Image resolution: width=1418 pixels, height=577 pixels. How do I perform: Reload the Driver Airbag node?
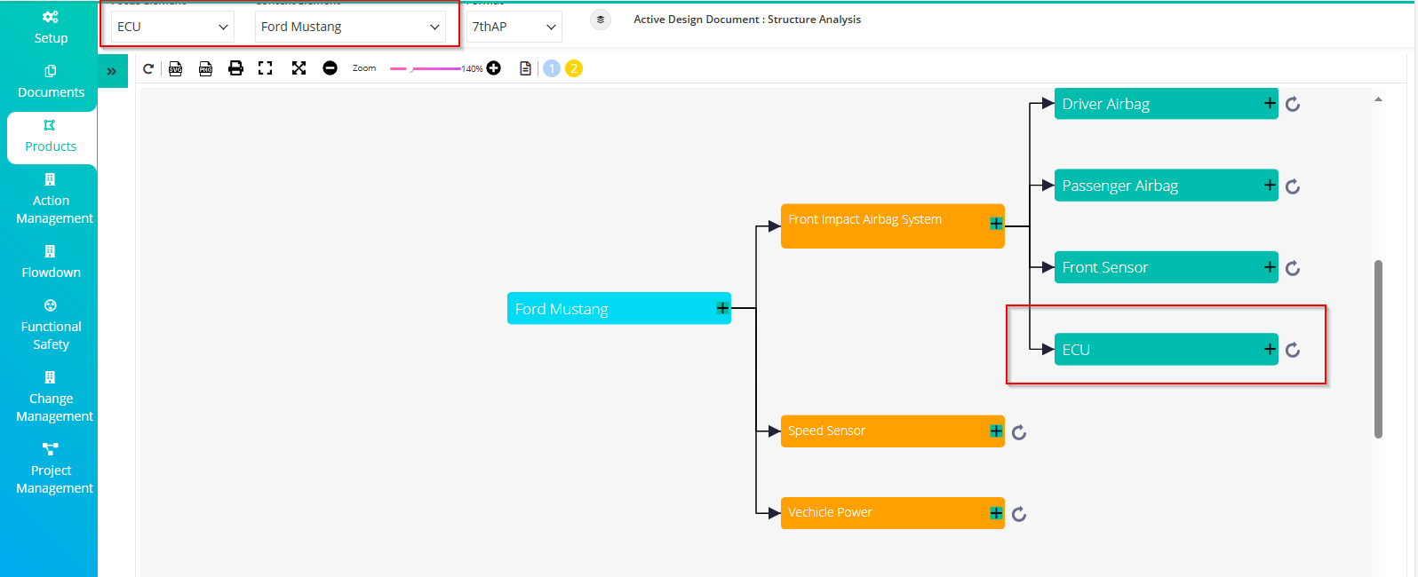click(x=1293, y=105)
